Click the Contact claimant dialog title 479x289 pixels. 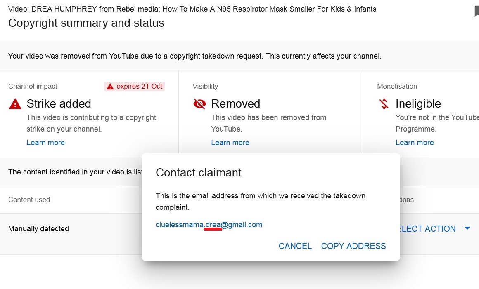199,173
